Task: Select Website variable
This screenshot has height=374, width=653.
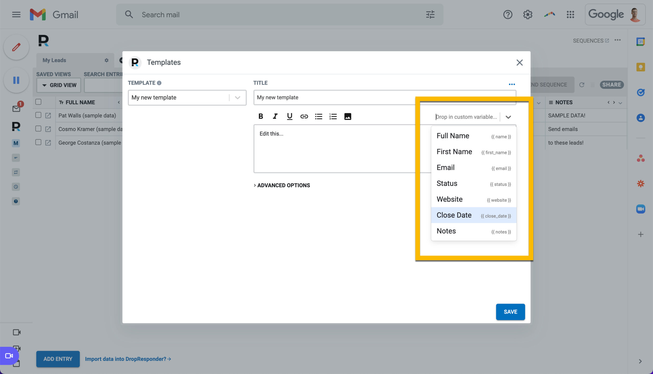Action: 473,199
